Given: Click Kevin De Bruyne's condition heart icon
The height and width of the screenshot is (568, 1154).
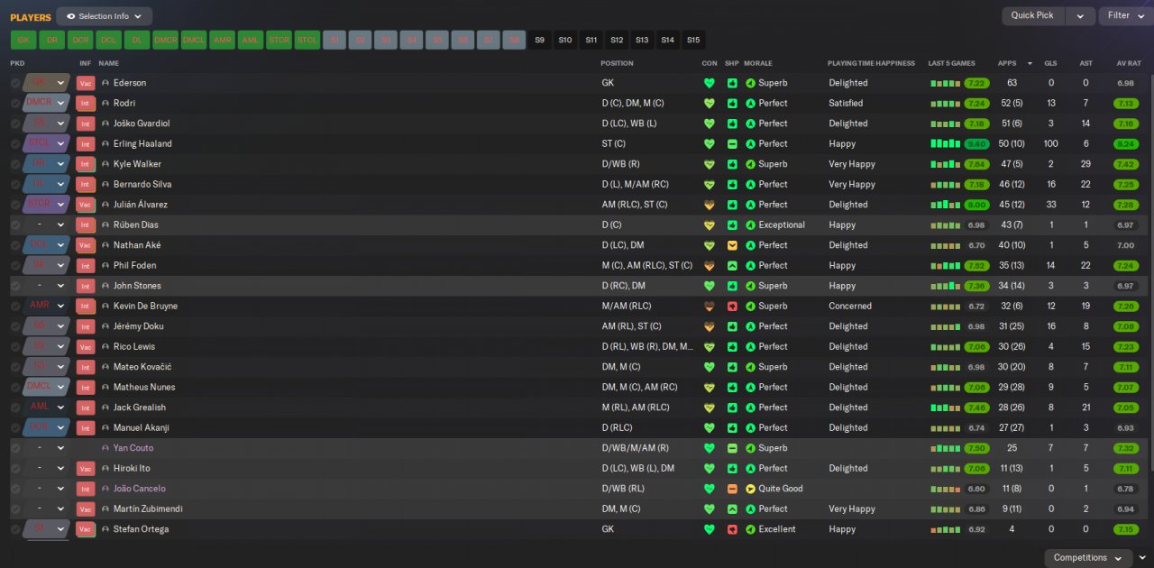Looking at the screenshot, I should pyautogui.click(x=710, y=306).
